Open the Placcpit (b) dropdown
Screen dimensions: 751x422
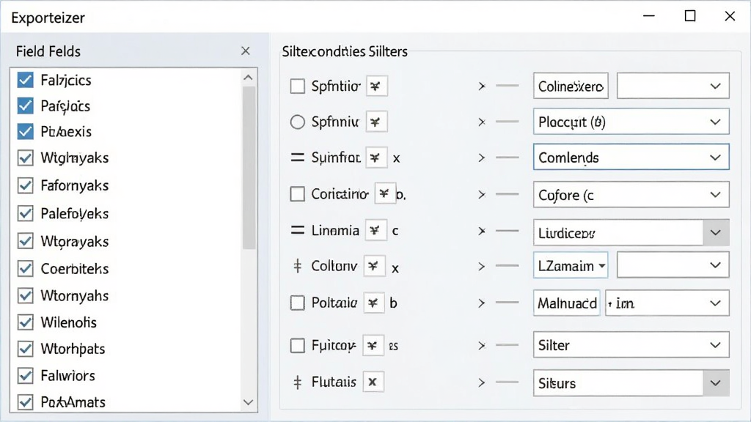(631, 122)
